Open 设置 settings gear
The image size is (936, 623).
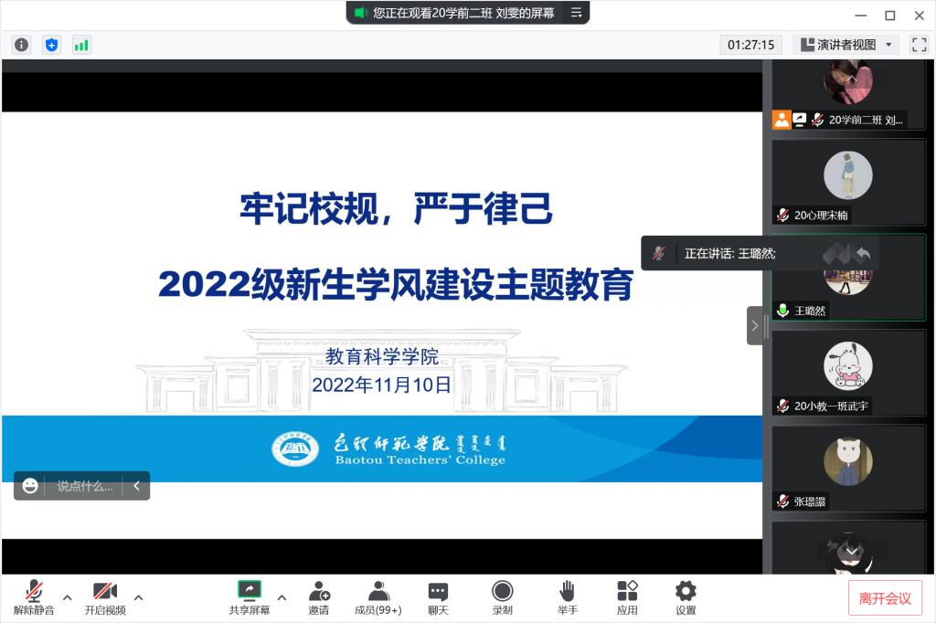tap(686, 597)
